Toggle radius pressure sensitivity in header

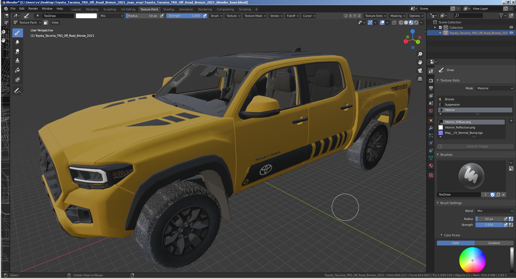162,16
